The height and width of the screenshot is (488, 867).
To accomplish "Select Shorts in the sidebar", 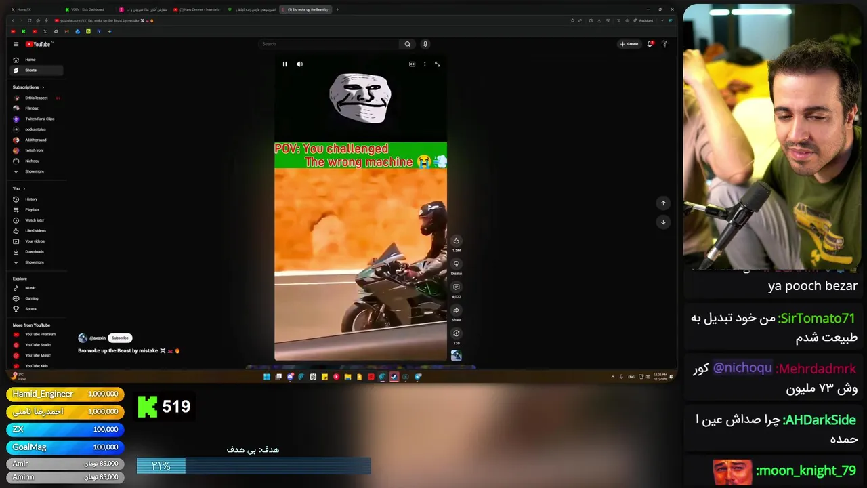I will click(37, 70).
